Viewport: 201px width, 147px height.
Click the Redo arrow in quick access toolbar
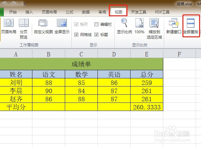(x=14, y=3)
